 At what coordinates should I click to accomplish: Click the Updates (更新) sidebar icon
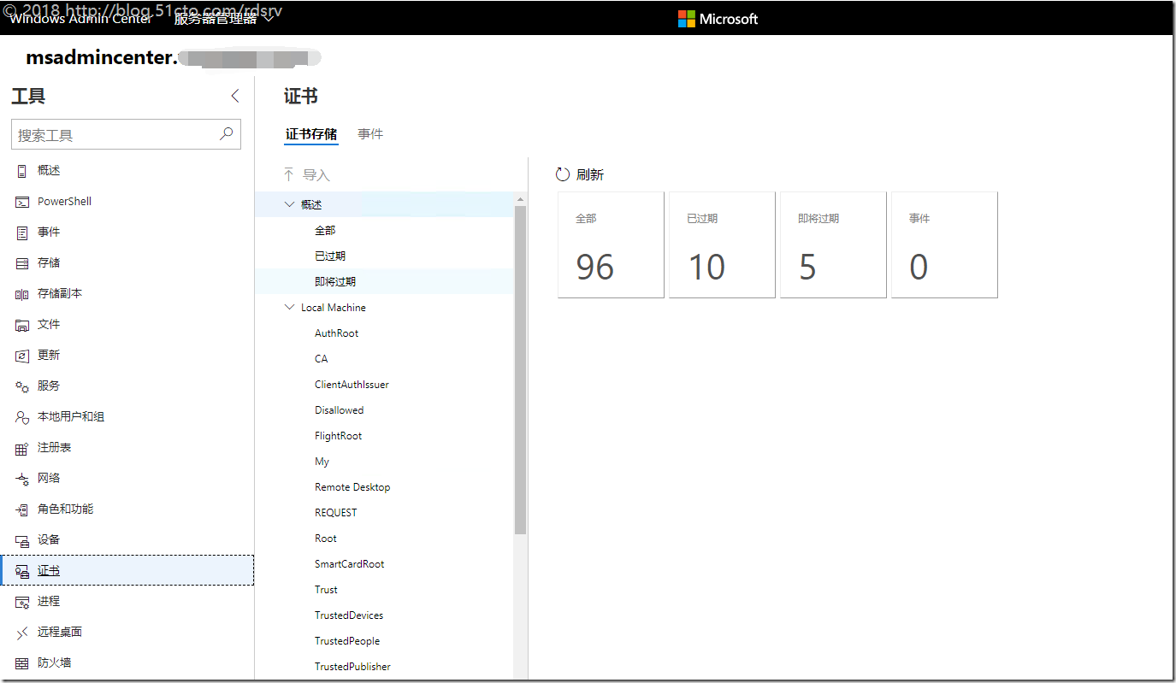coord(22,356)
